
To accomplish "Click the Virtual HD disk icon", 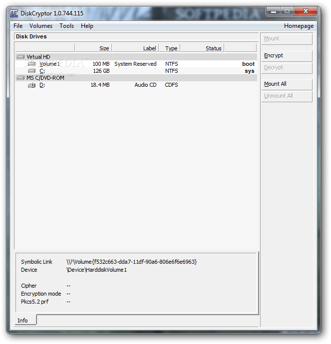I will tap(20, 57).
